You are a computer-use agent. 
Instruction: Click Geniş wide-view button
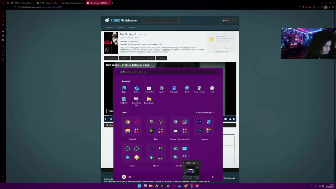[x=161, y=58]
